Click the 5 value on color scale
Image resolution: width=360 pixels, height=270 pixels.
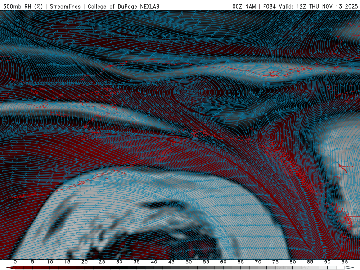tap(32, 262)
